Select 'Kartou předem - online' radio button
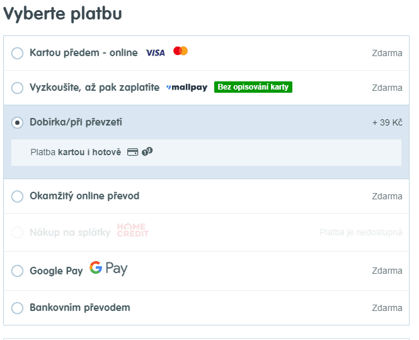419x340 pixels. (18, 54)
